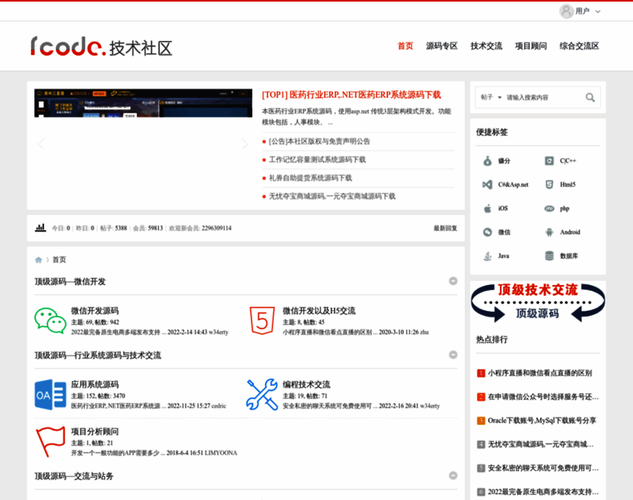Select the C#&Asp.net Visual Studio icon

pos(487,184)
